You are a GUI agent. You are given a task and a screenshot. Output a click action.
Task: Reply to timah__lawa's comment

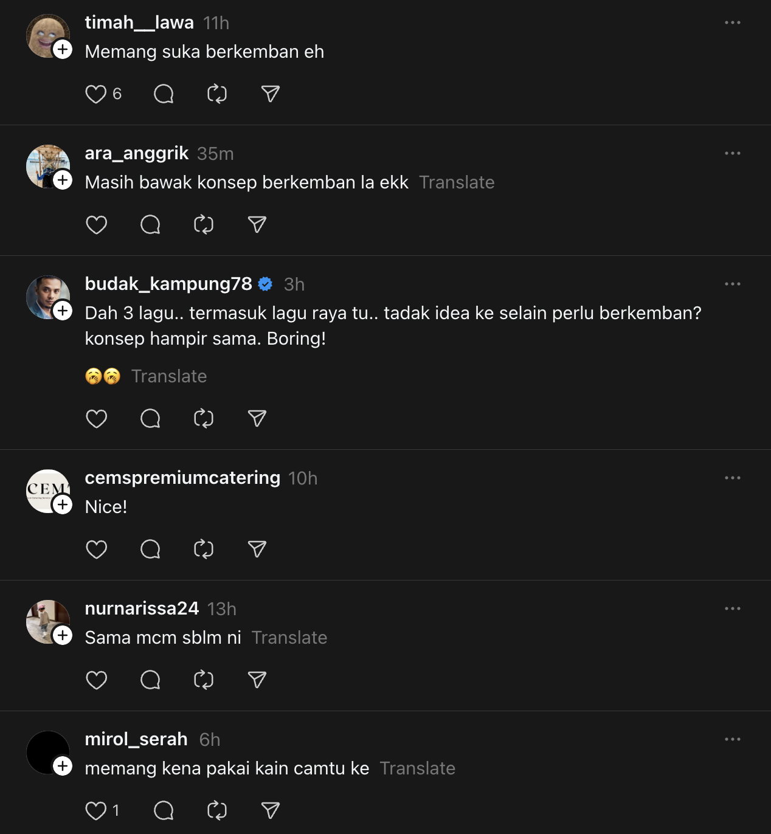pos(164,94)
